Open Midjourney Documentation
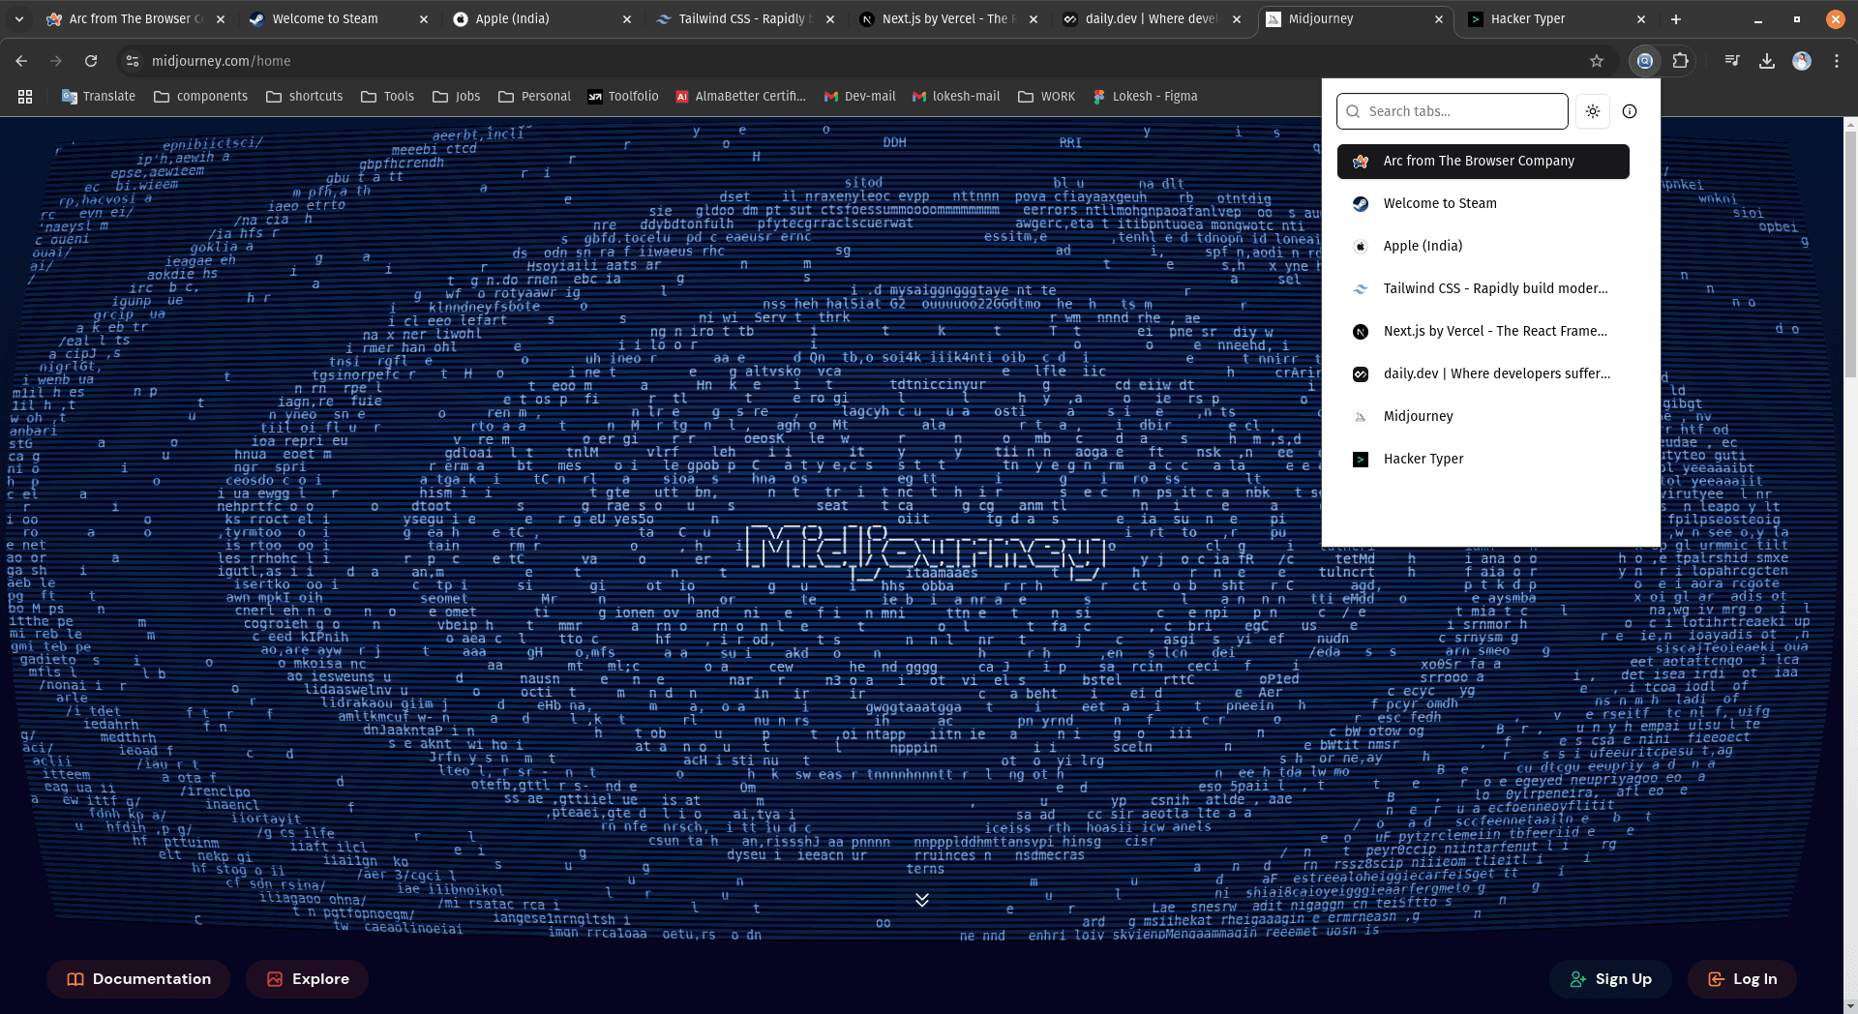 coord(137,978)
